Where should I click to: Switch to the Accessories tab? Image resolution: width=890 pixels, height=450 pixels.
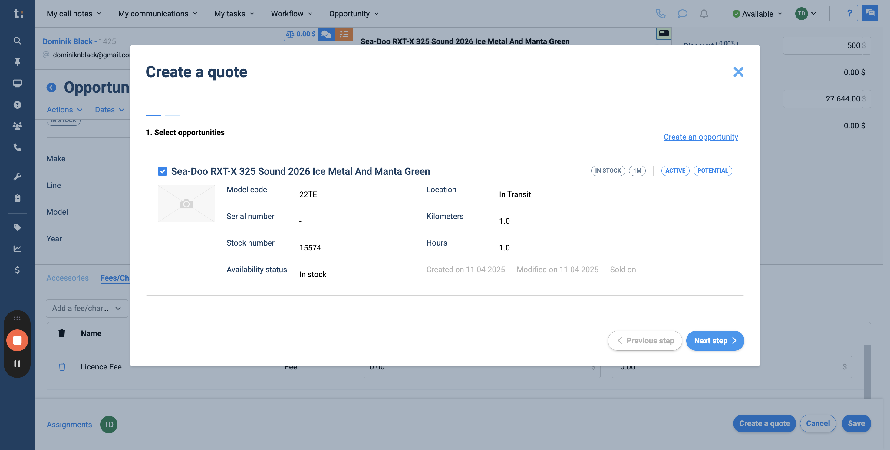pyautogui.click(x=68, y=278)
